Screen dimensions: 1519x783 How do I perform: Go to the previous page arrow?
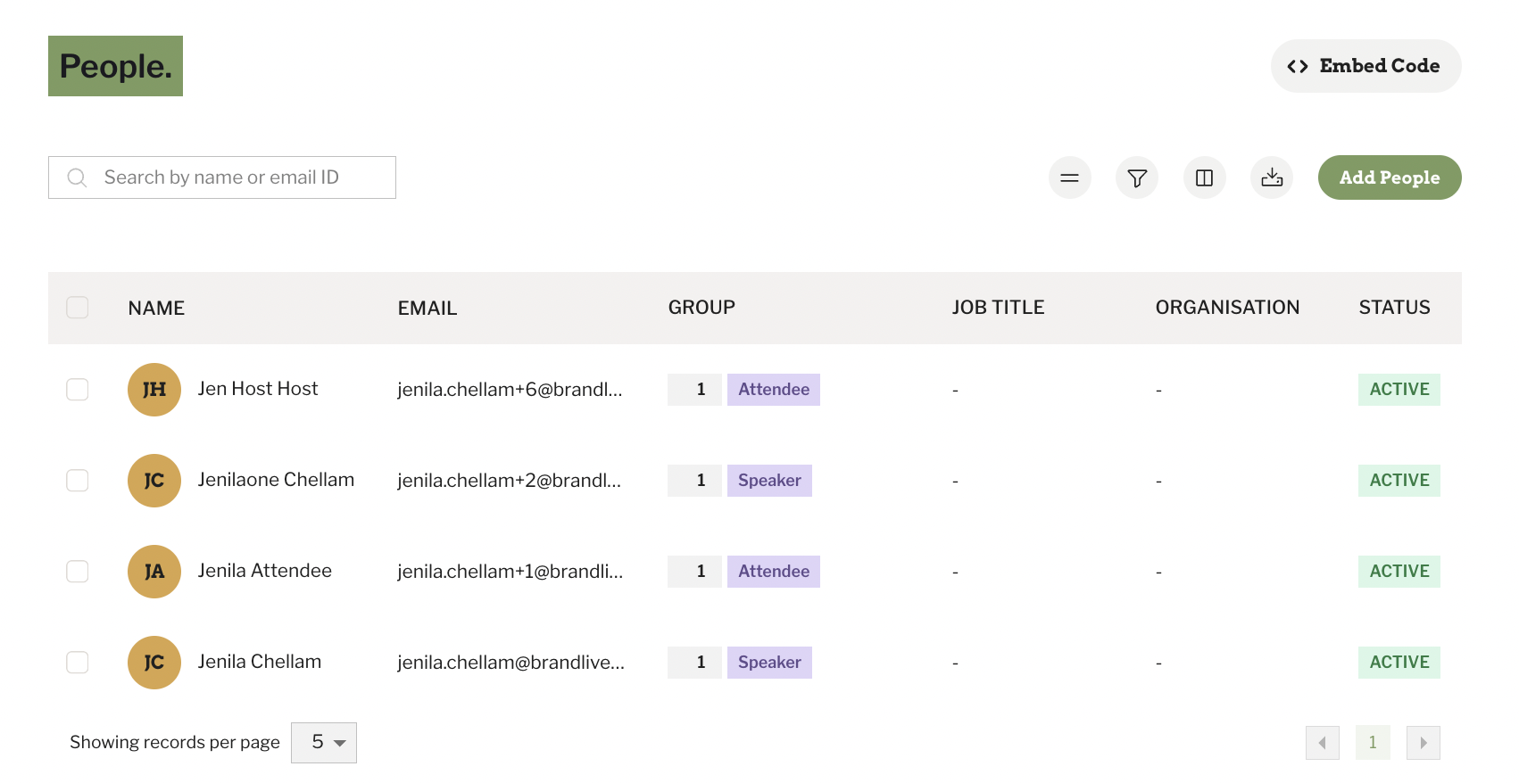click(x=1323, y=743)
